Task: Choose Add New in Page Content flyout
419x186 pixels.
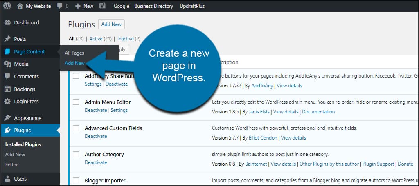Action: [74, 63]
